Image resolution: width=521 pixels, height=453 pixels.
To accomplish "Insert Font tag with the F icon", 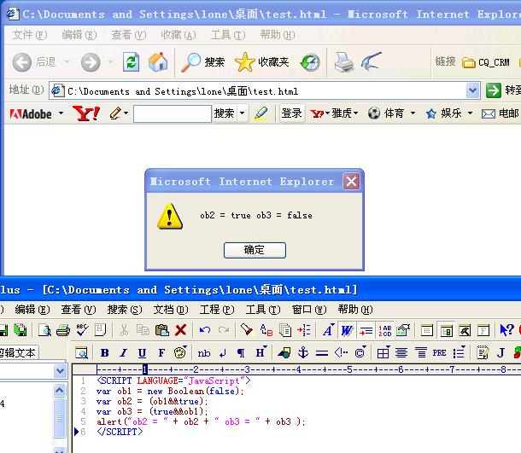I will (161, 353).
